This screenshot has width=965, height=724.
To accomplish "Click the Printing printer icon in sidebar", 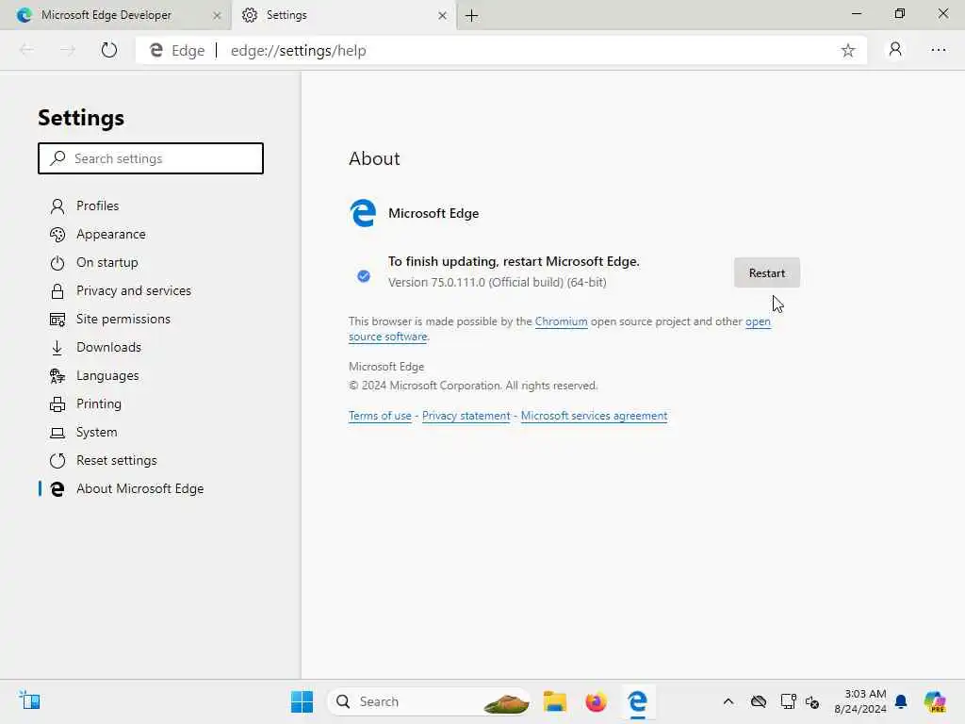I will [x=57, y=404].
